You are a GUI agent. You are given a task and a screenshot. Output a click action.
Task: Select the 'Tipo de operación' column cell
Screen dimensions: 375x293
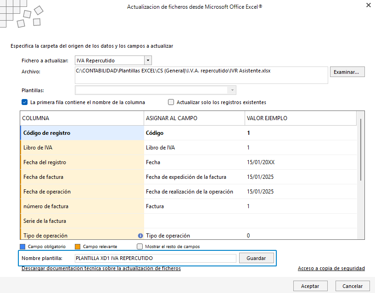82,234
